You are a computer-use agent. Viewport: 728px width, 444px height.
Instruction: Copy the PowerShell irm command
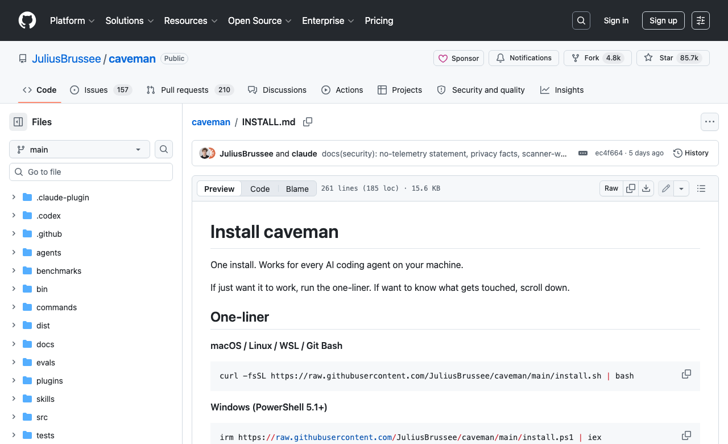coord(686,435)
